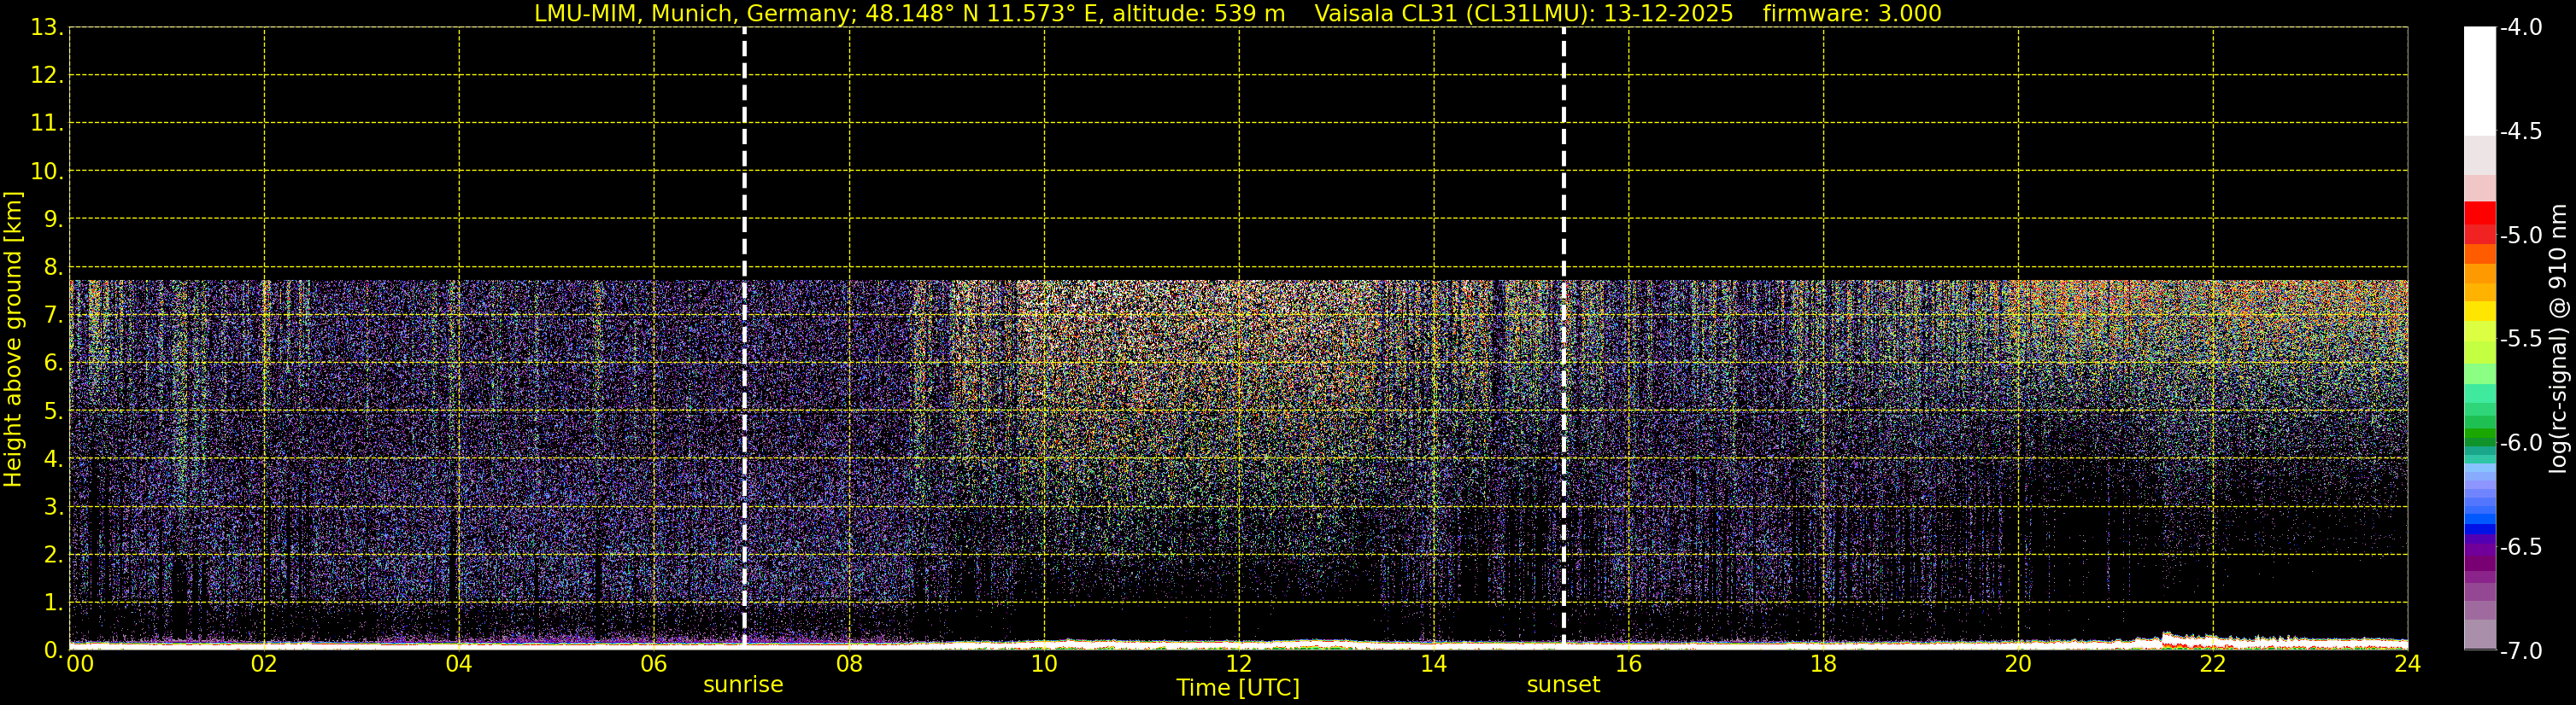
Task: Click the 'Height above ground [km]' axis label
Action: (x=13, y=340)
